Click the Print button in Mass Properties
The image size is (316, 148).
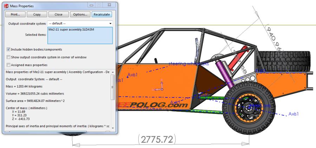point(15,14)
